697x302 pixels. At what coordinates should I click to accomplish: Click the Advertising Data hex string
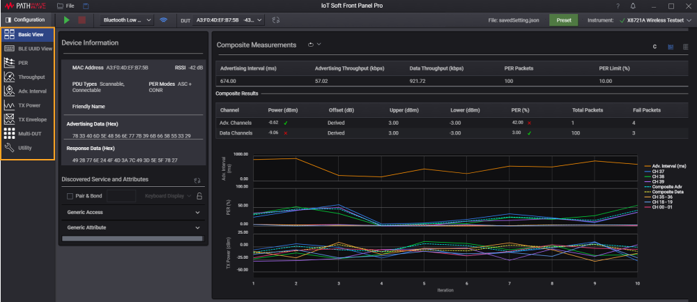click(x=132, y=135)
